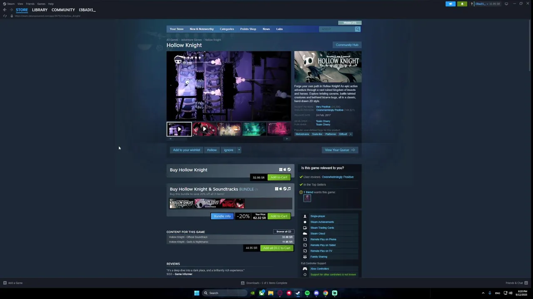Image resolution: width=533 pixels, height=299 pixels.
Task: Open the green notifications bell
Action: tap(462, 4)
